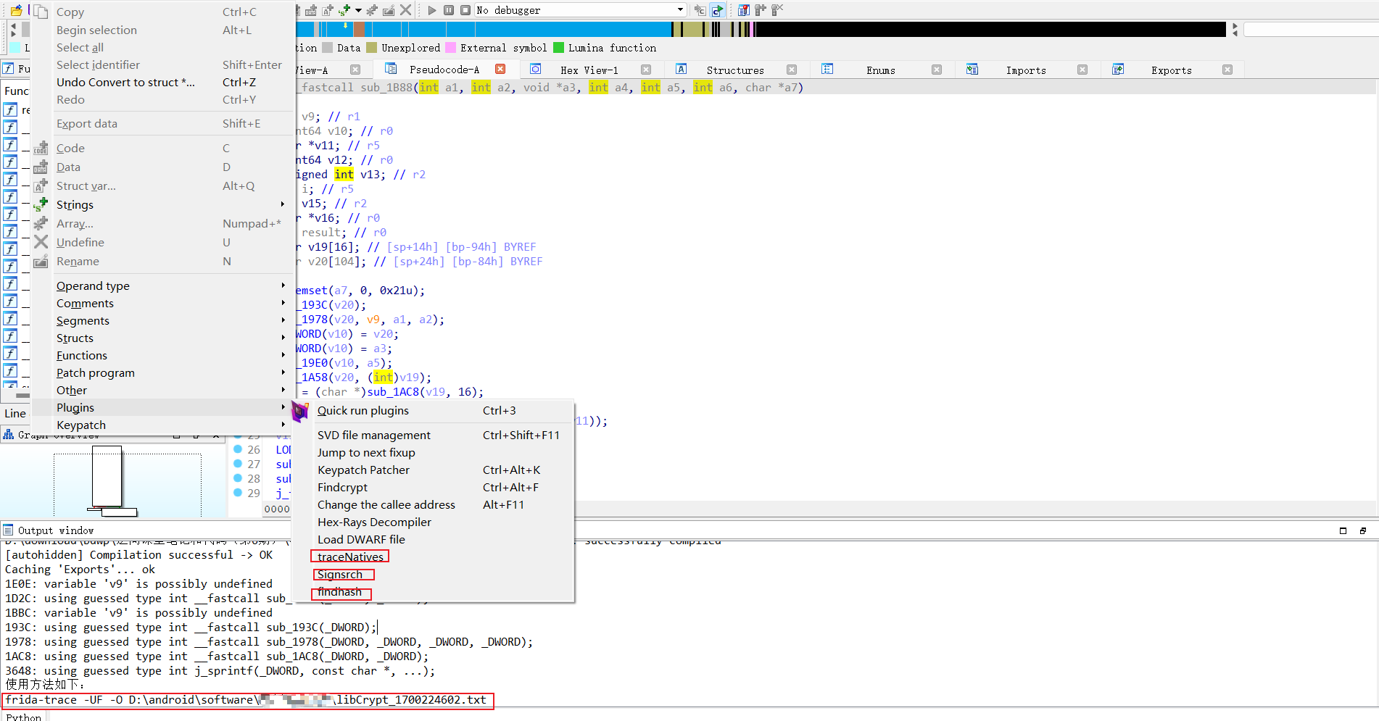Screen dimensions: 1379x721
Task: Close the Imports tab
Action: click(1082, 70)
